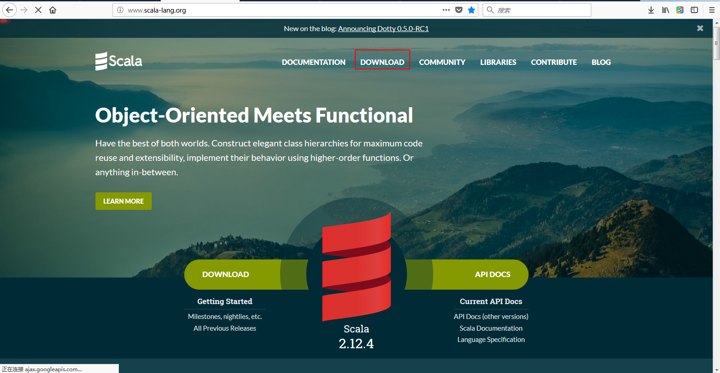Open the library bookshelf icon
This screenshot has height=373, width=720.
pos(666,10)
